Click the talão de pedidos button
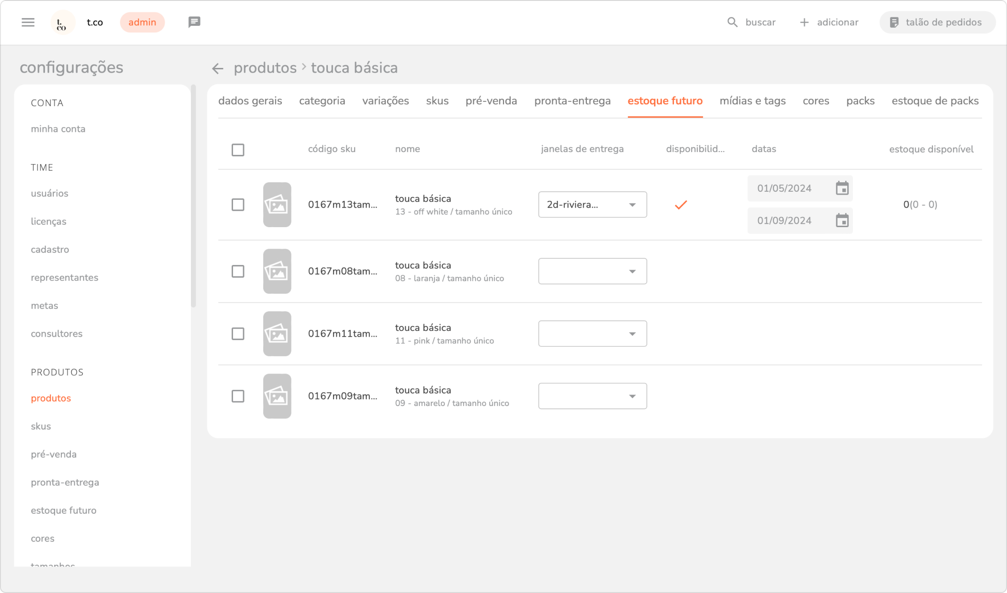This screenshot has height=593, width=1007. [937, 22]
